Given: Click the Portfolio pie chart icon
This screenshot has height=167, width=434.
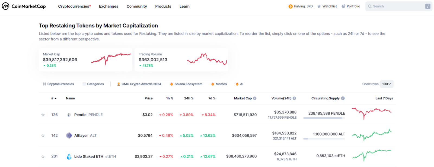Looking at the screenshot, I should tap(343, 6).
